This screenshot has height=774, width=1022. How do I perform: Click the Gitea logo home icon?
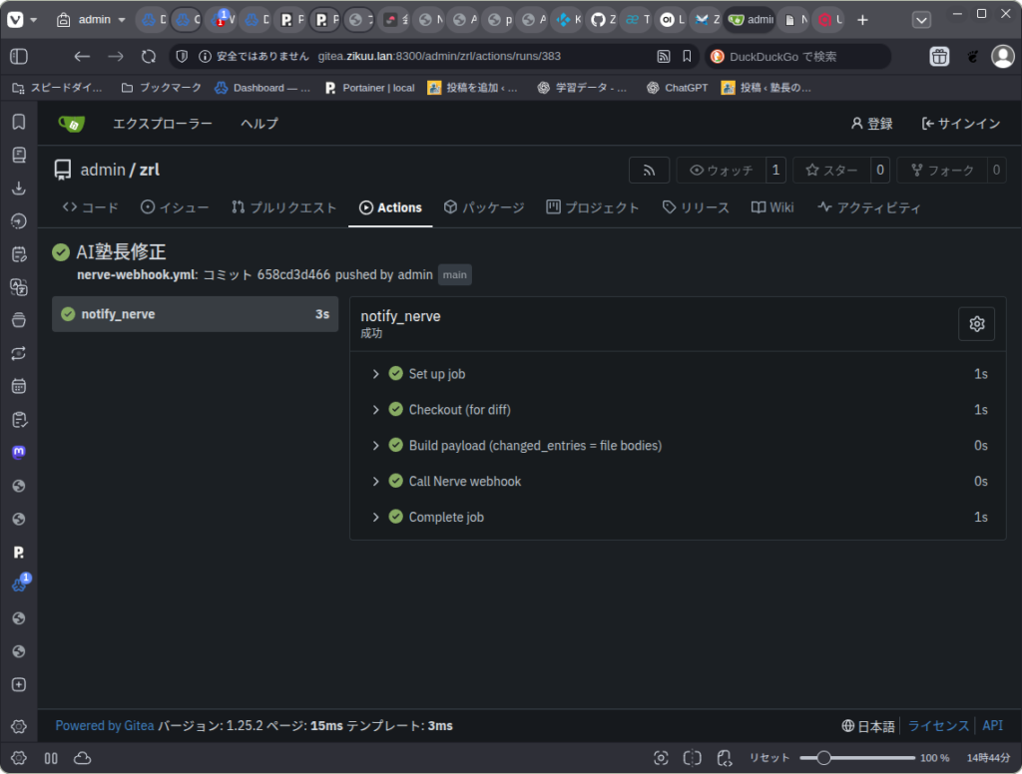[71, 124]
